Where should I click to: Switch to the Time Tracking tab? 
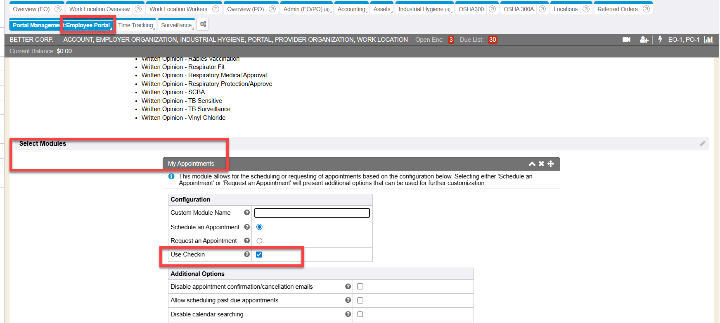135,25
